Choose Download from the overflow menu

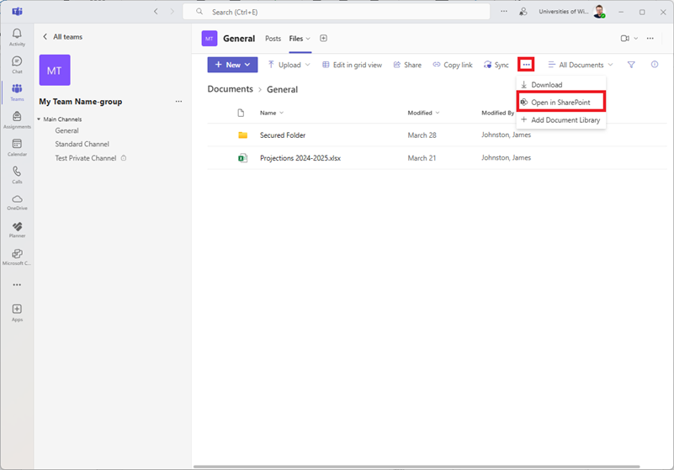click(x=546, y=85)
